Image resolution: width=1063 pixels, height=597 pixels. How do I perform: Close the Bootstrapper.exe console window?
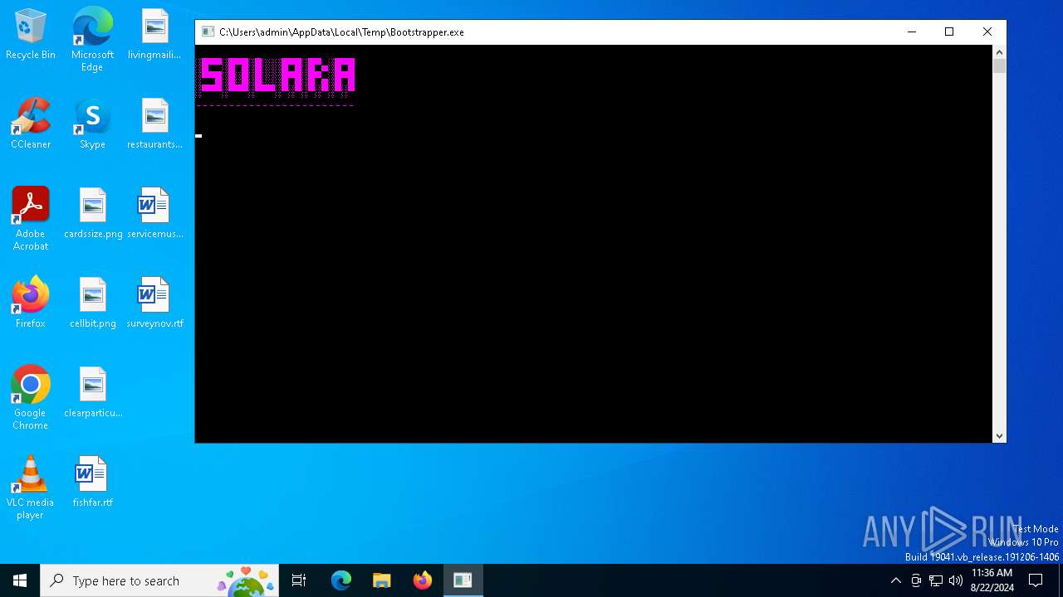pos(987,32)
